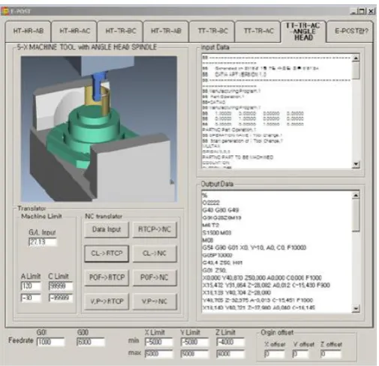Close the E-POST window

(x=371, y=11)
